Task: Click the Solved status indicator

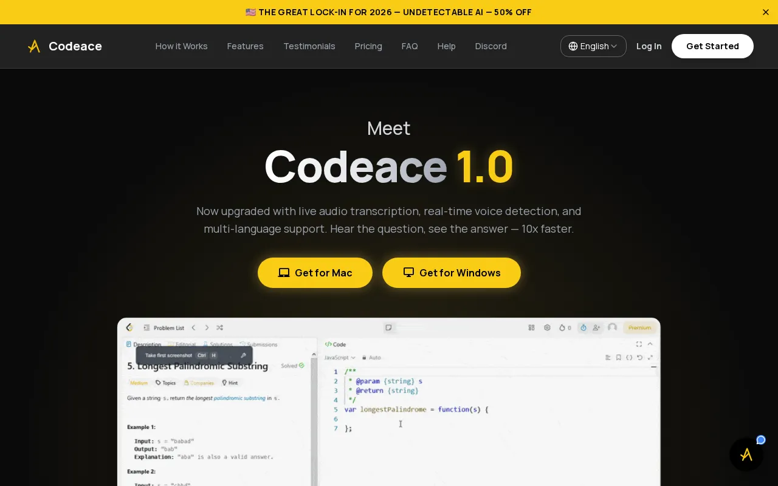Action: 292,366
